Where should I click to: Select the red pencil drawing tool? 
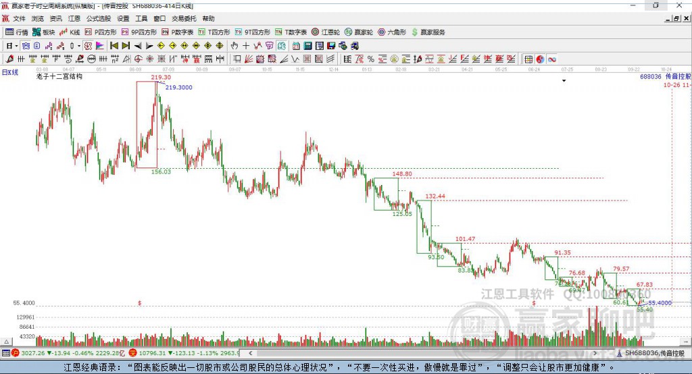click(9, 59)
